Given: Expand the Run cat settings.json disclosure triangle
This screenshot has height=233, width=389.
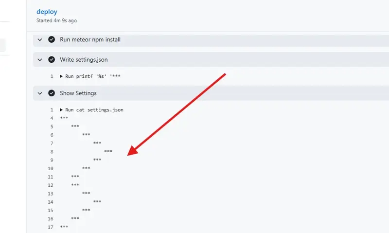Looking at the screenshot, I should (61, 109).
